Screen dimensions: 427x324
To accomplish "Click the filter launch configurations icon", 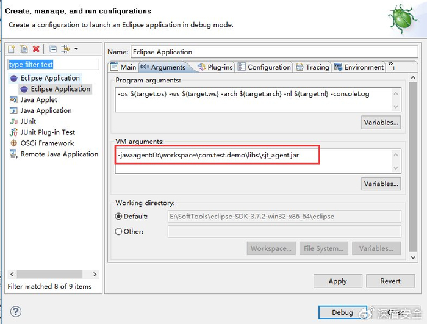I will tap(65, 49).
